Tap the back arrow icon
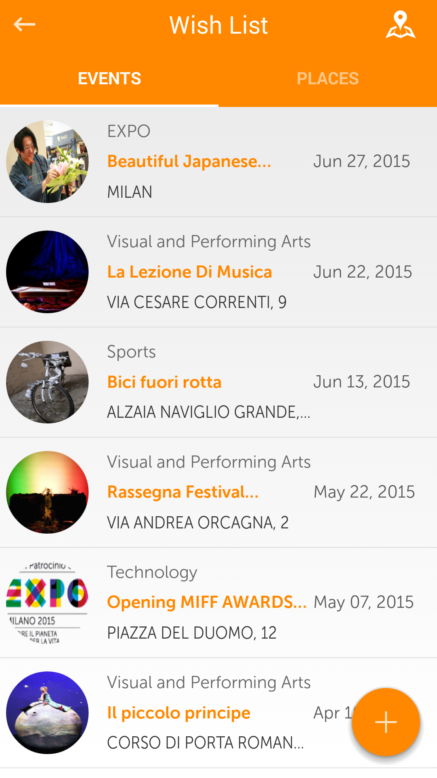The width and height of the screenshot is (437, 778). [x=24, y=25]
